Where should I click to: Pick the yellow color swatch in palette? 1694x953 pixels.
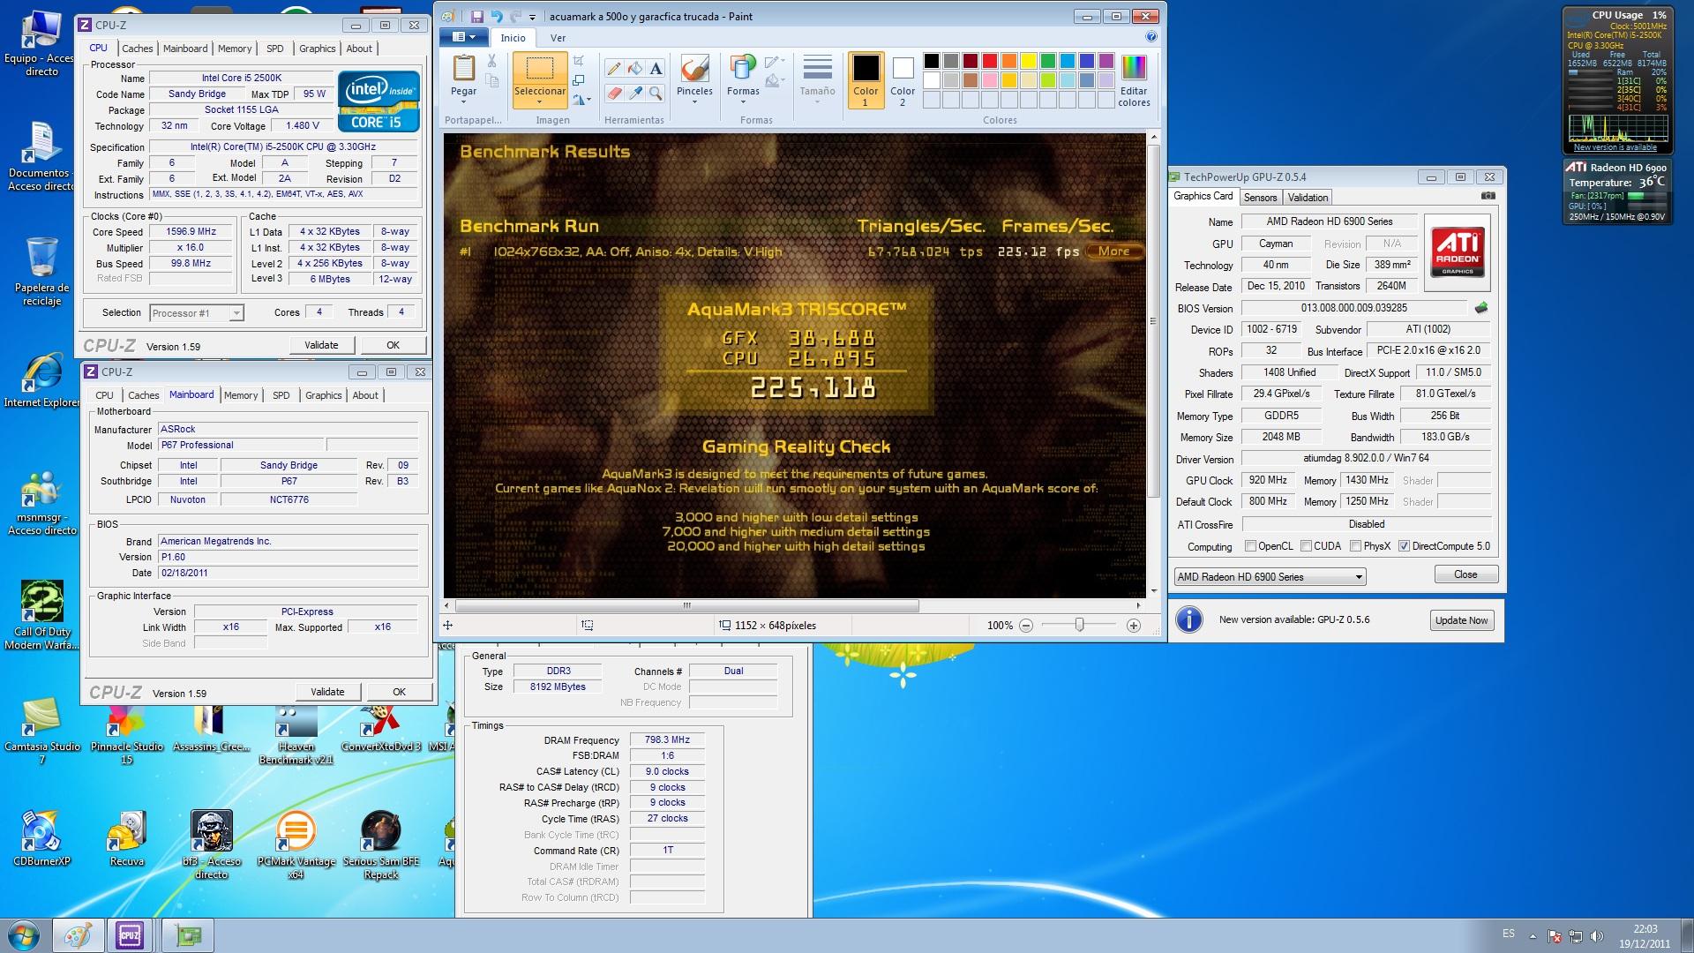click(1028, 61)
